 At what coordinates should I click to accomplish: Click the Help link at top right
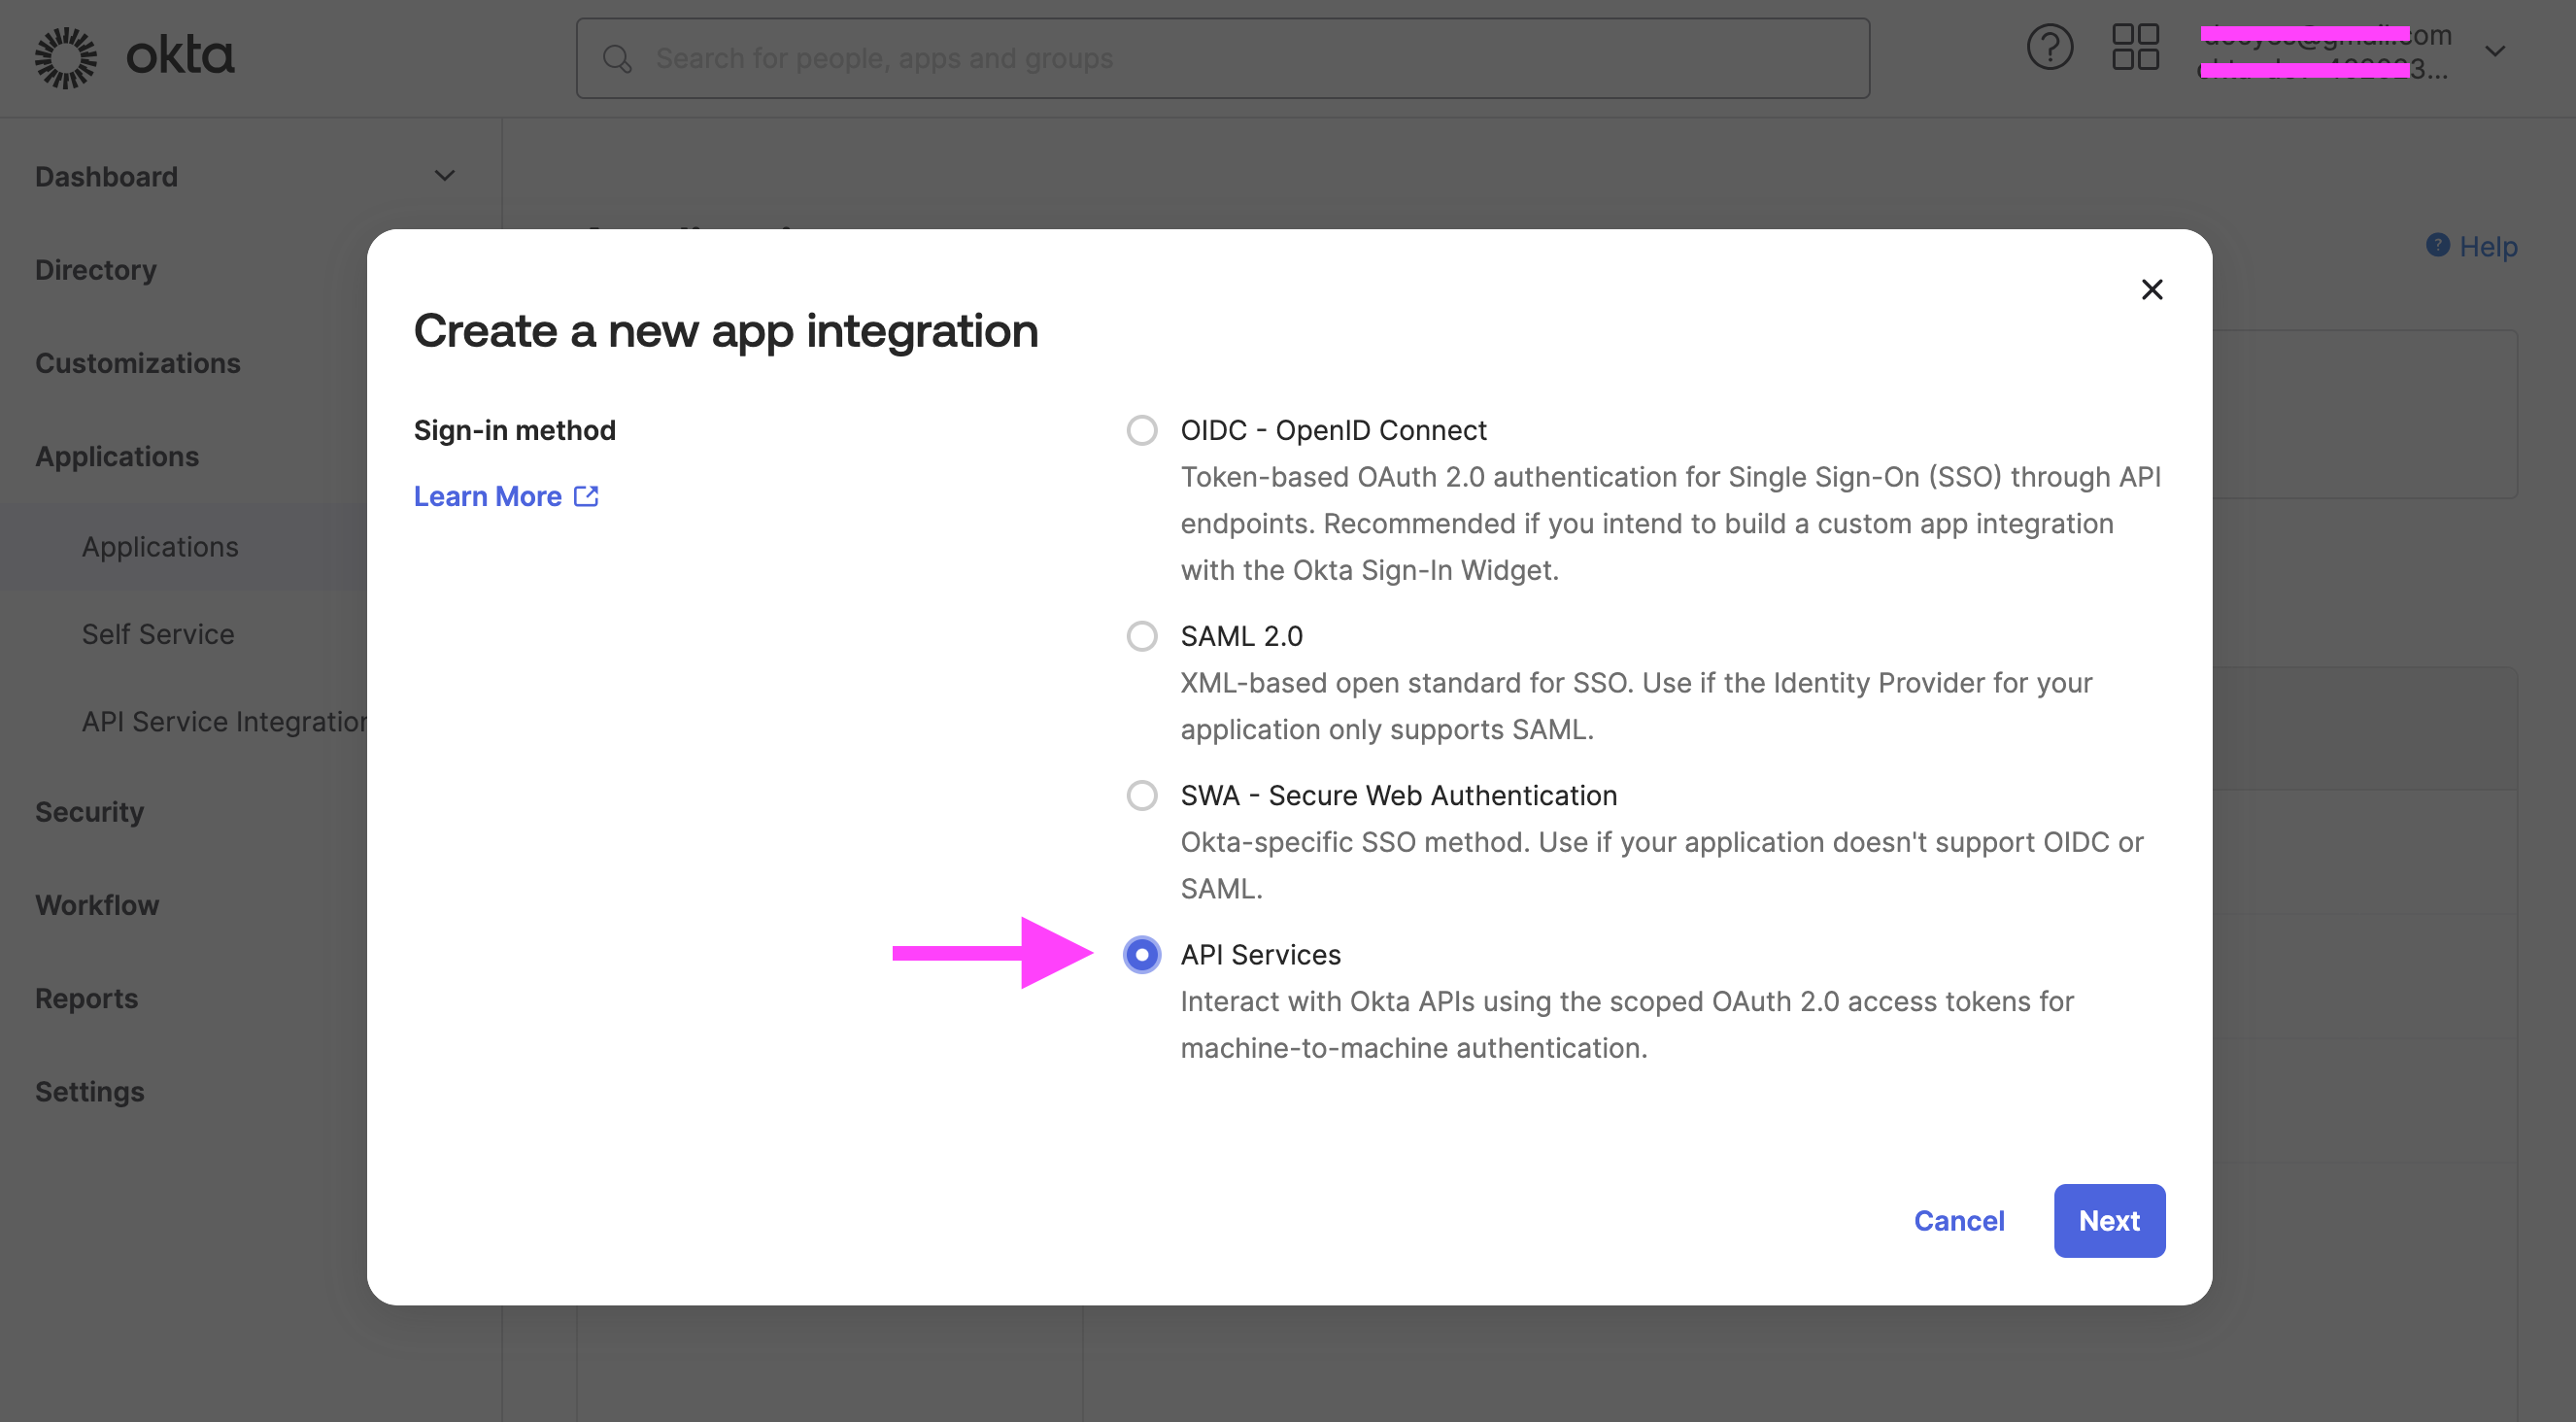coord(2487,246)
